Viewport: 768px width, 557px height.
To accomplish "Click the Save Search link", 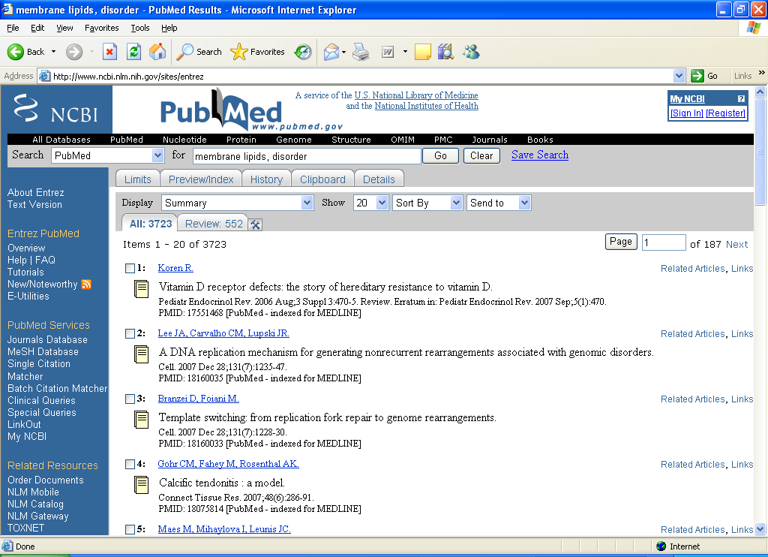I will (x=540, y=155).
